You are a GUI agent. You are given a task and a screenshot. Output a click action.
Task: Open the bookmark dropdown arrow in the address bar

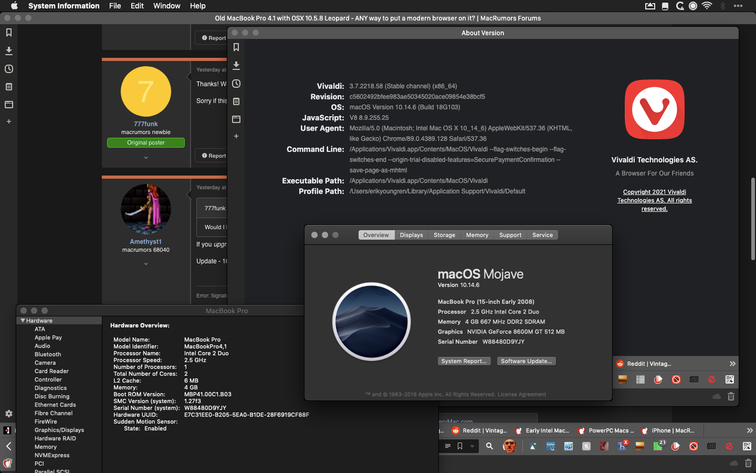tap(472, 446)
